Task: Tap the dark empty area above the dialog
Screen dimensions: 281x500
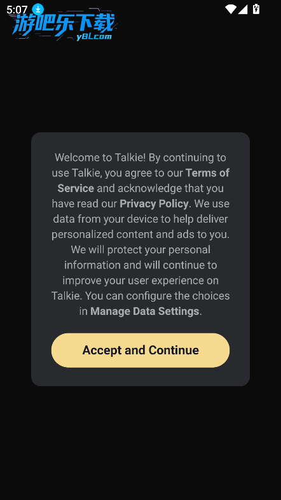Action: click(x=140, y=86)
